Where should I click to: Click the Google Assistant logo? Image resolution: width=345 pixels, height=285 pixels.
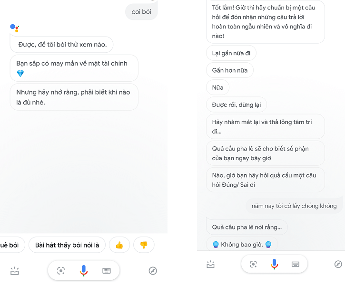coord(14,28)
